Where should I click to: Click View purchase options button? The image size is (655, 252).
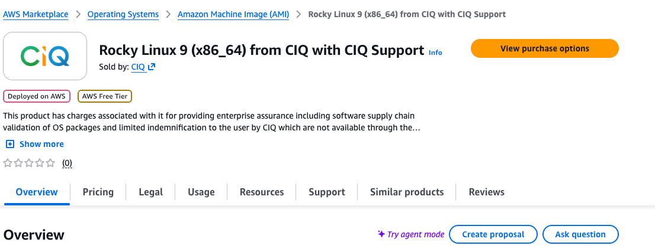point(544,48)
